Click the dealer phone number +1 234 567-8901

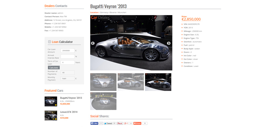59,23
